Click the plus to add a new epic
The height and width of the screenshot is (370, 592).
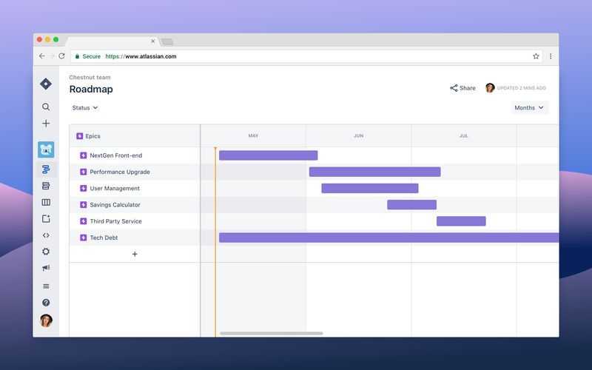coord(135,254)
